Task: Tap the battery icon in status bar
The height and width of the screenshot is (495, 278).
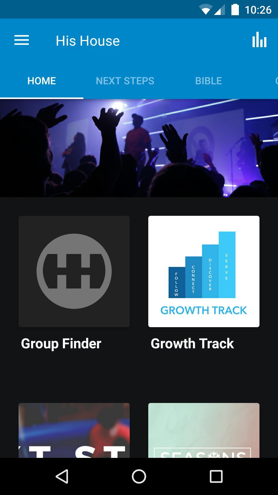Action: (235, 10)
